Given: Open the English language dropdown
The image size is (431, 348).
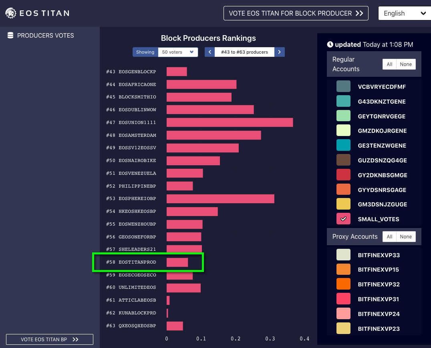Looking at the screenshot, I should [404, 13].
